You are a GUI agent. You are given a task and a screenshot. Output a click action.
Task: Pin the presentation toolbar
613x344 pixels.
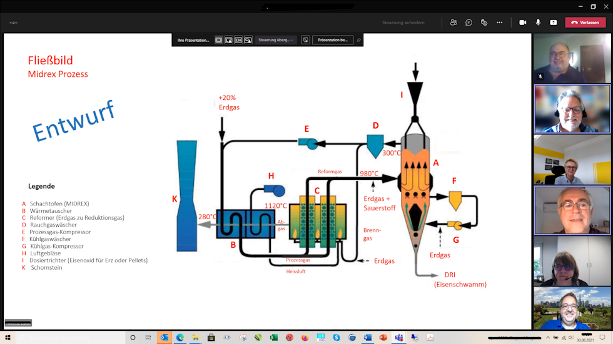click(x=358, y=40)
